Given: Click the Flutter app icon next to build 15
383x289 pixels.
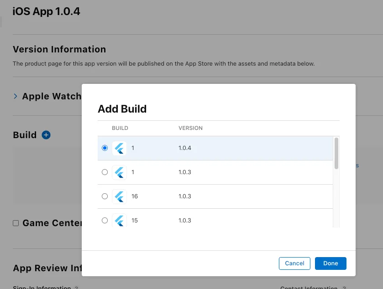Looking at the screenshot, I should (x=119, y=220).
